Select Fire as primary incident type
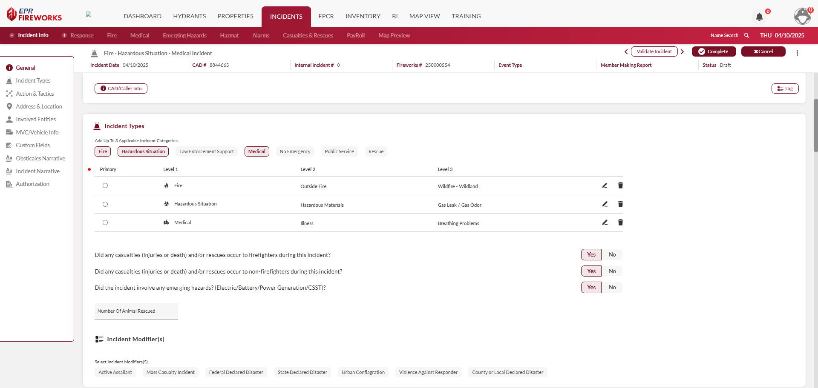This screenshot has width=818, height=388. [105, 185]
